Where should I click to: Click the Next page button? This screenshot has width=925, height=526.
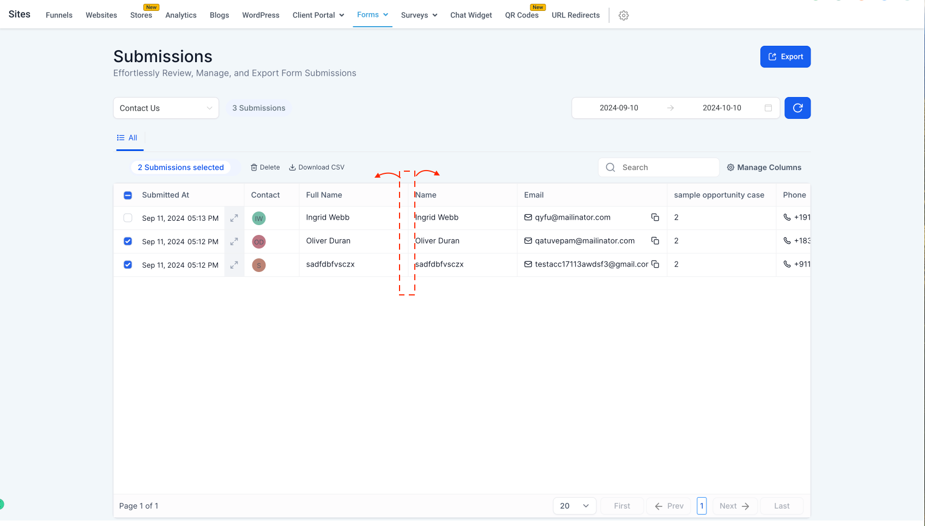point(734,506)
